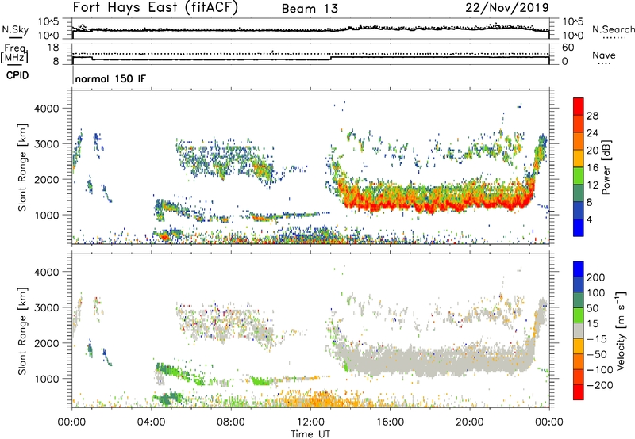Click the '4000' tick of the power panel
Screen dimensions: 635x439
coord(46,109)
